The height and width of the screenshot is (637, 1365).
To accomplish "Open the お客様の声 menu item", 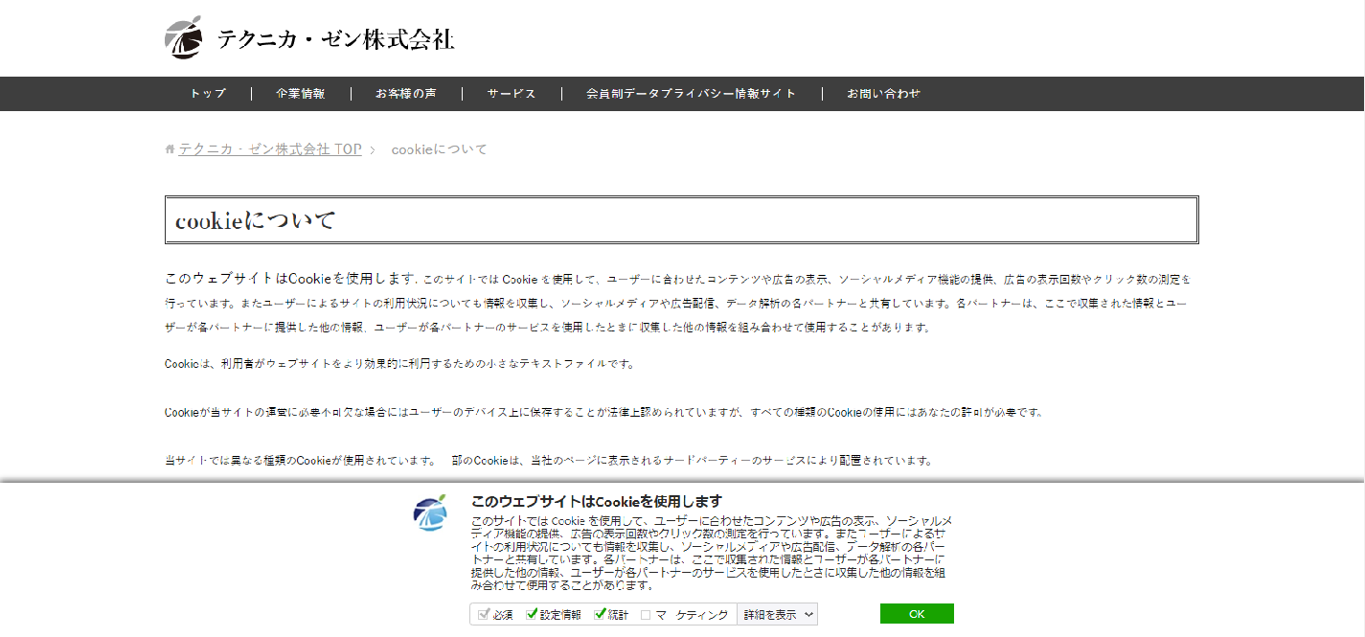I will 406,94.
